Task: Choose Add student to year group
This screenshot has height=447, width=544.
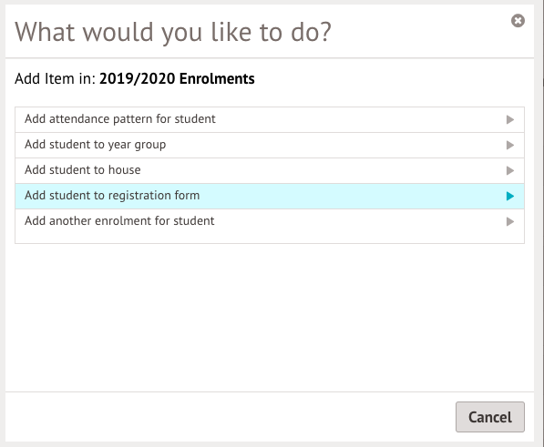Action: coord(270,145)
